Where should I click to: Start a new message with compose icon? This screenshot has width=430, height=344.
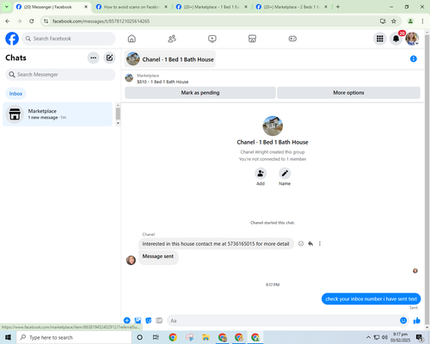click(109, 58)
